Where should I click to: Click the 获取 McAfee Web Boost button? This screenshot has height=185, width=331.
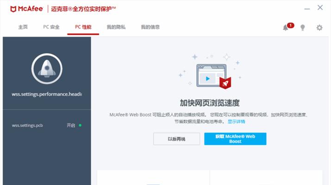click(x=235, y=139)
